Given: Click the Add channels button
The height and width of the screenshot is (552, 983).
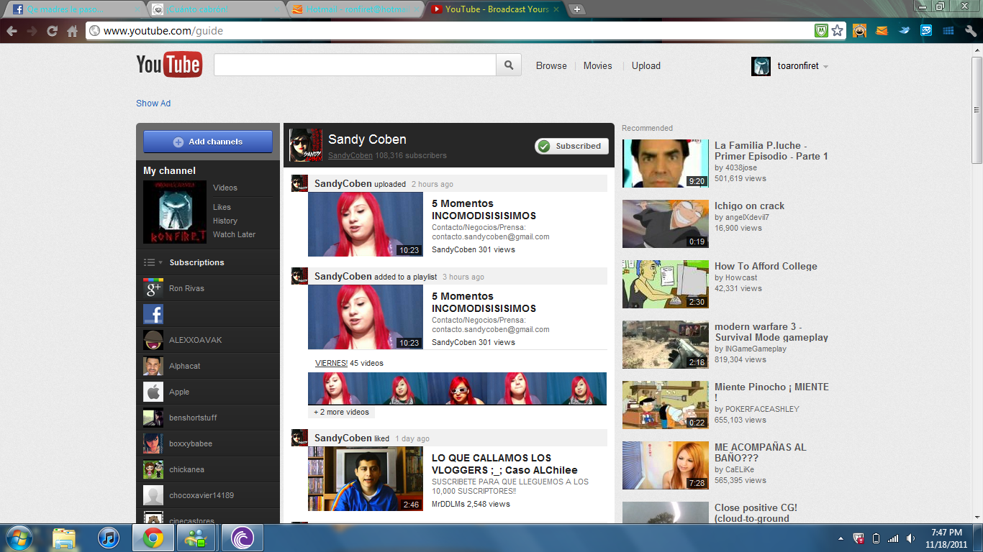Looking at the screenshot, I should [x=208, y=141].
